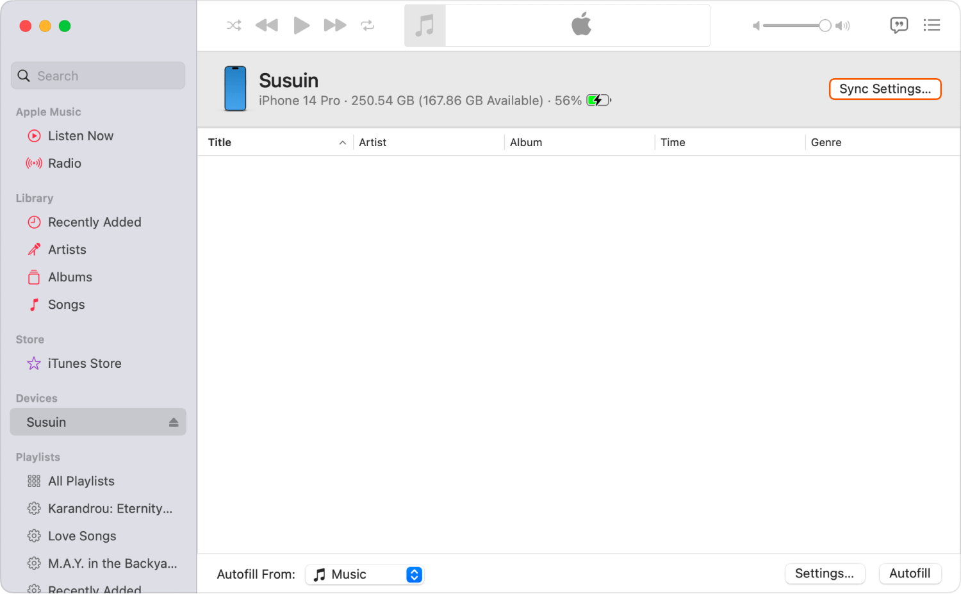Click the Autofill From: label
Viewport: 961px width, 594px height.
256,575
